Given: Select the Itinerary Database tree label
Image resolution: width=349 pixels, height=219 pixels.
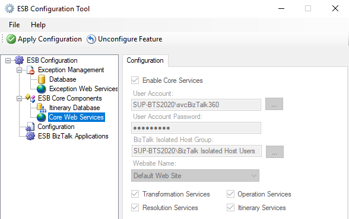Looking at the screenshot, I should point(75,108).
